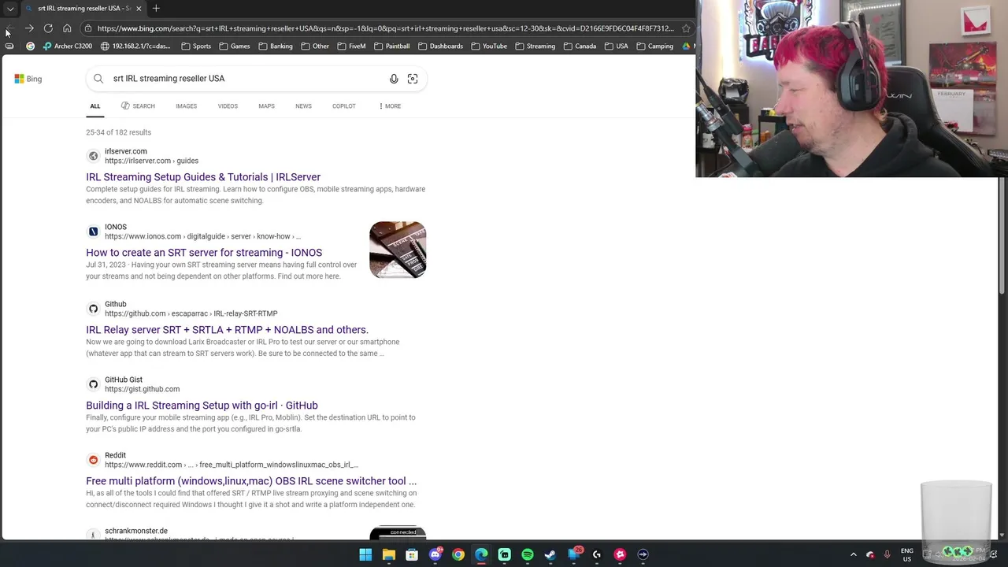The height and width of the screenshot is (567, 1008).
Task: Click the browser Back arrow
Action: coord(9,28)
